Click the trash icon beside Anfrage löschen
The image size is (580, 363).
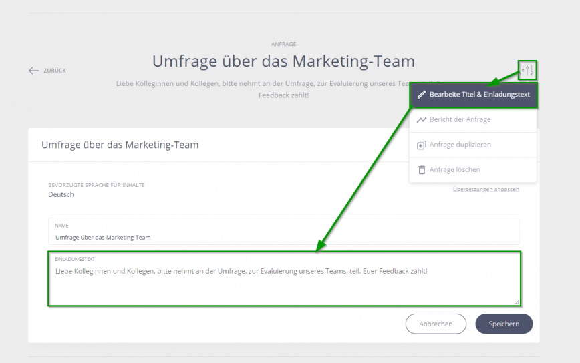(x=422, y=170)
